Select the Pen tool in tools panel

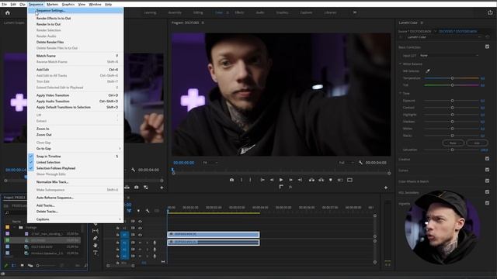[96, 238]
